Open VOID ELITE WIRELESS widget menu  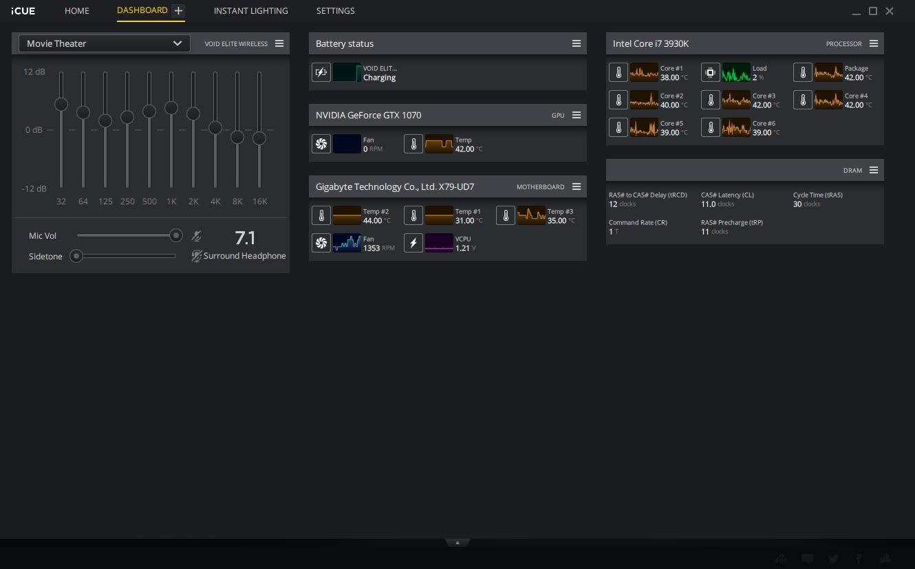click(279, 43)
